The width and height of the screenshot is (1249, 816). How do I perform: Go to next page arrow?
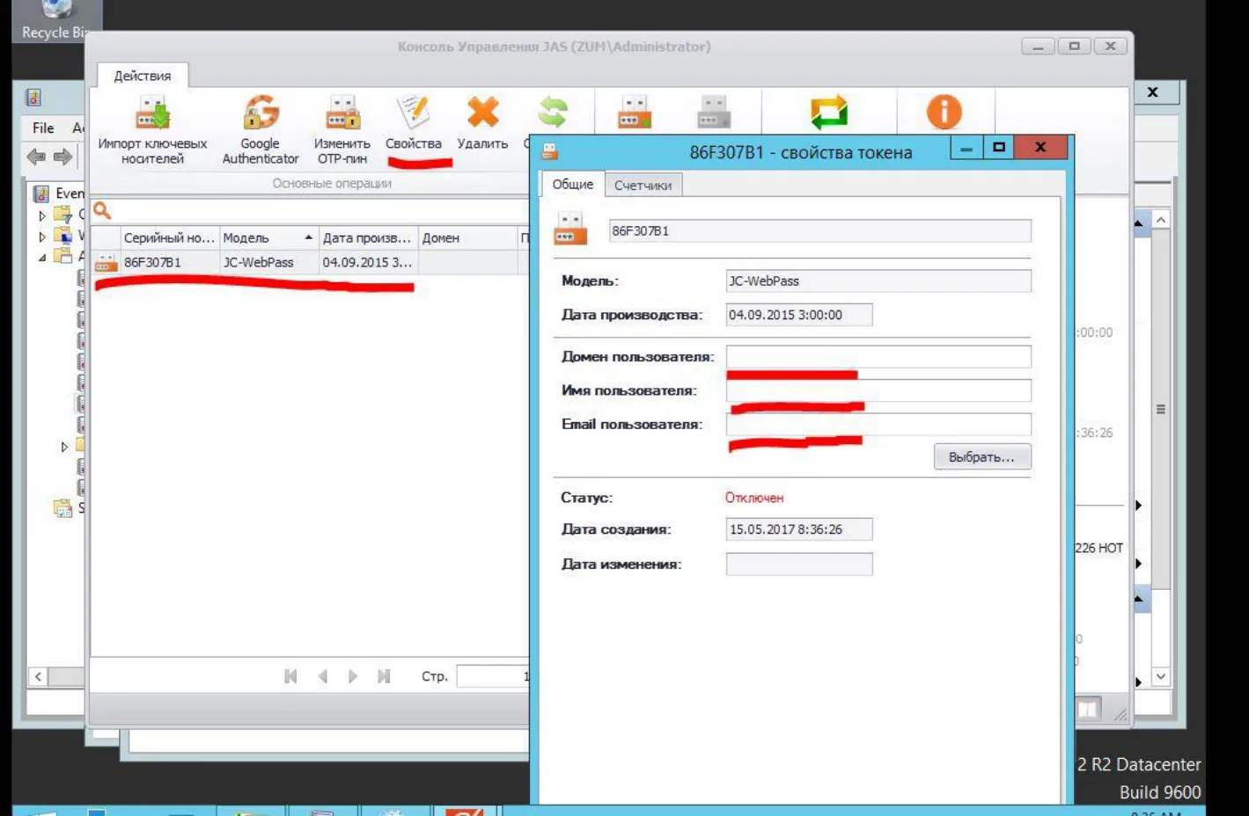(x=352, y=676)
